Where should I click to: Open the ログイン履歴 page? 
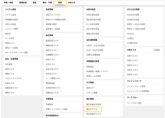point(92,93)
